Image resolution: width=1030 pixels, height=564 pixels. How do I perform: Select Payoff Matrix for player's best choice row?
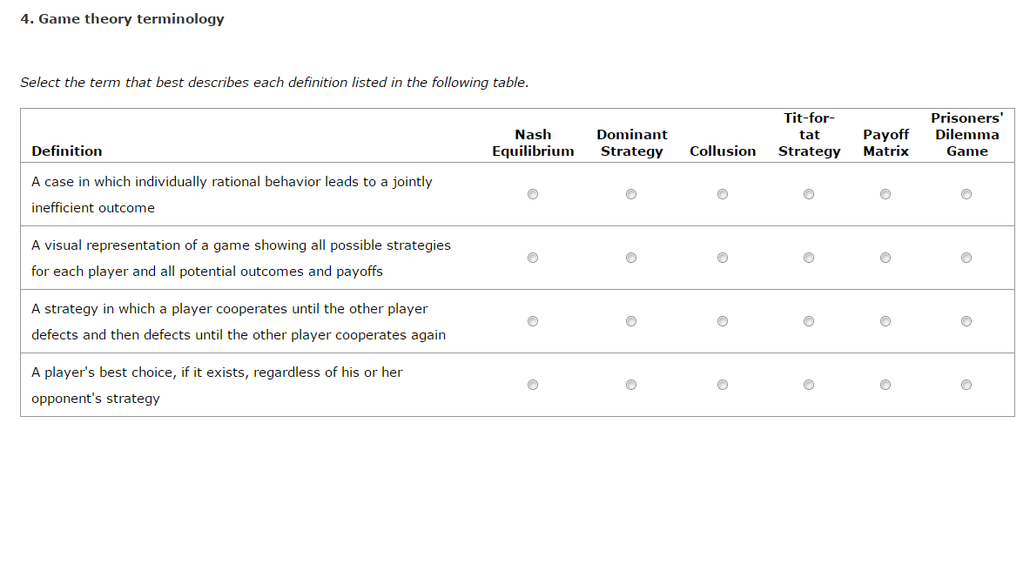[x=885, y=385]
